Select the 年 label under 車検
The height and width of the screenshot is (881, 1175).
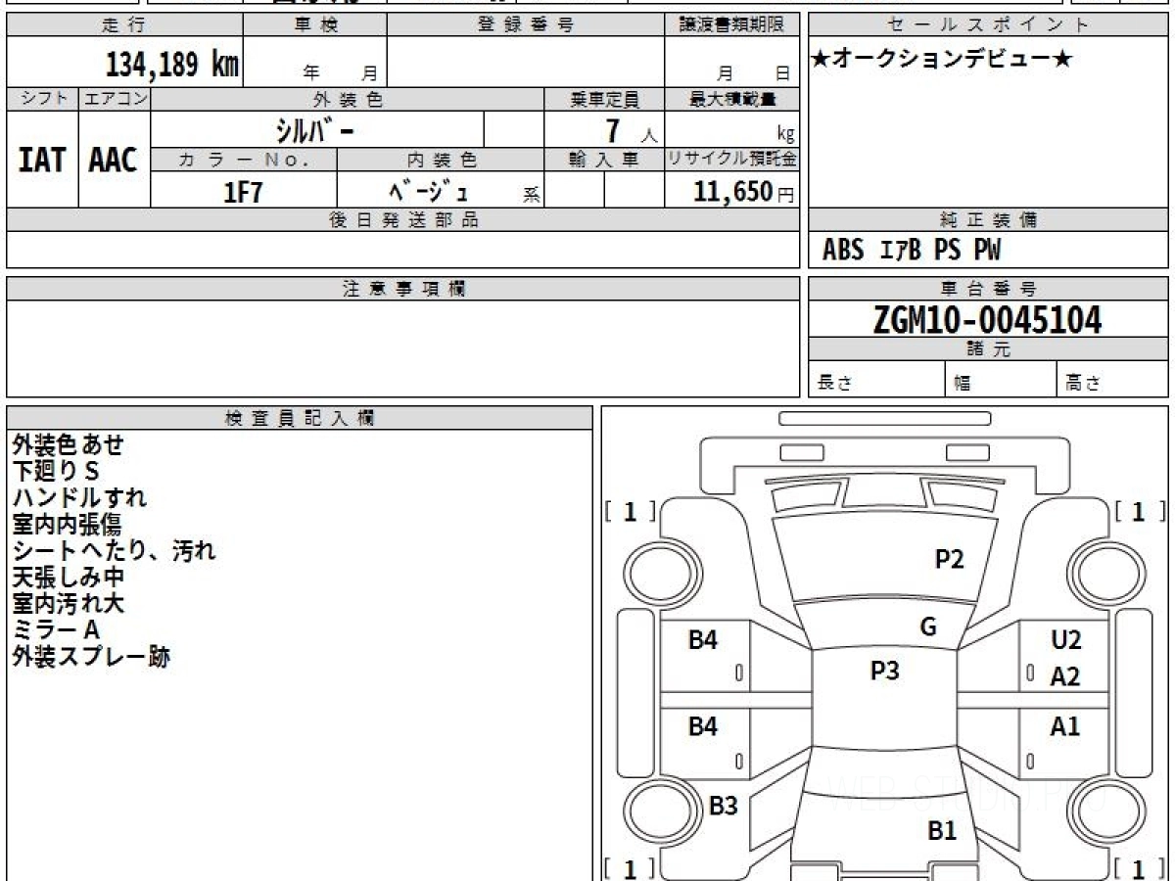[x=310, y=72]
